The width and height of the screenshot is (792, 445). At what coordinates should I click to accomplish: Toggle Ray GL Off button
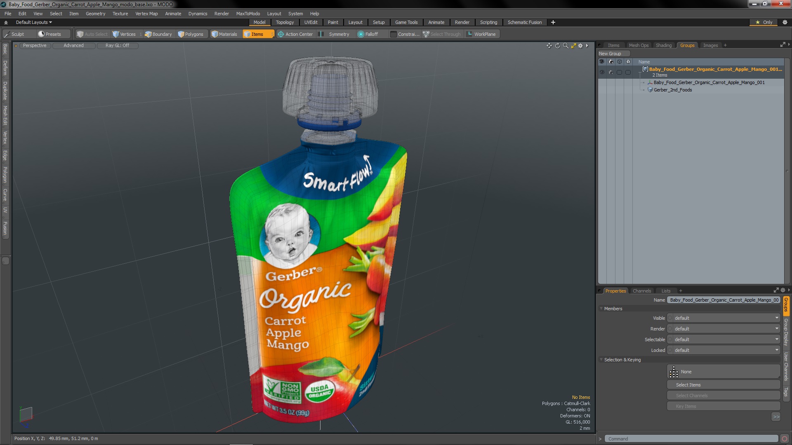tap(117, 46)
